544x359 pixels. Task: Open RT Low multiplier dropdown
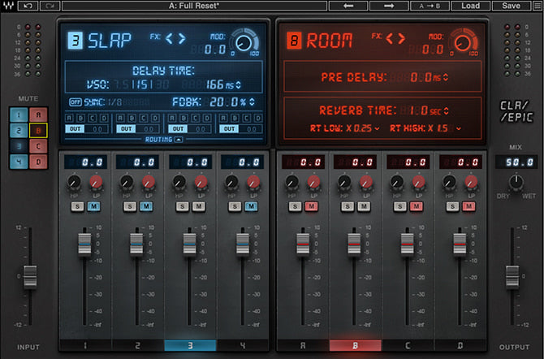pyautogui.click(x=377, y=128)
